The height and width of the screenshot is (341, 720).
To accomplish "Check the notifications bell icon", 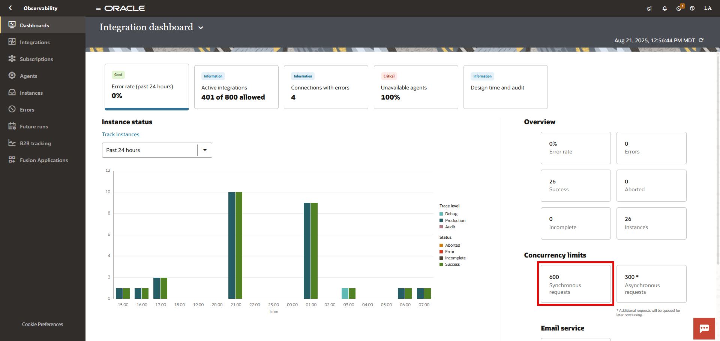I will 664,8.
